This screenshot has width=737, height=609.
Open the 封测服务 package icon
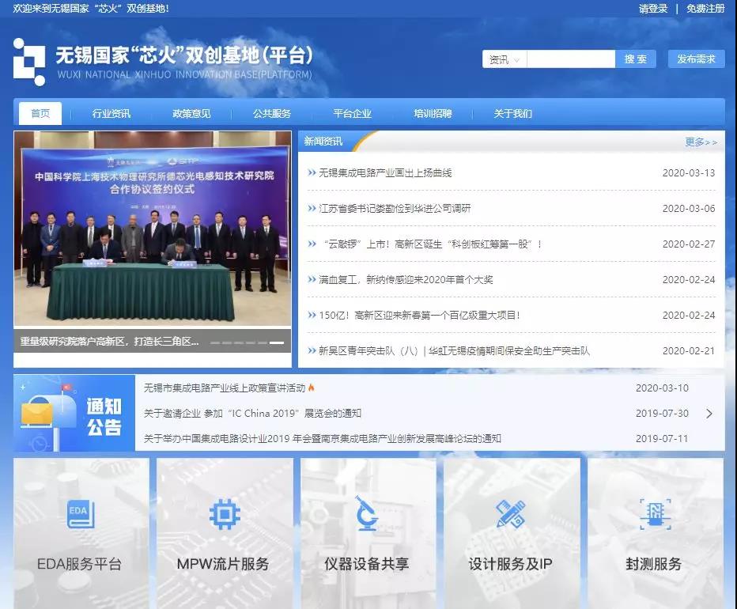654,514
